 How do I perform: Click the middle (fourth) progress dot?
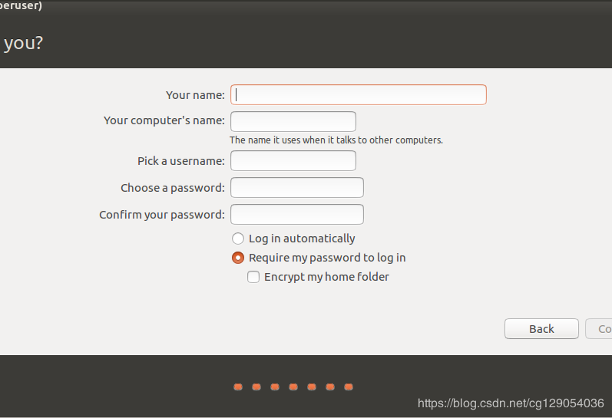293,387
